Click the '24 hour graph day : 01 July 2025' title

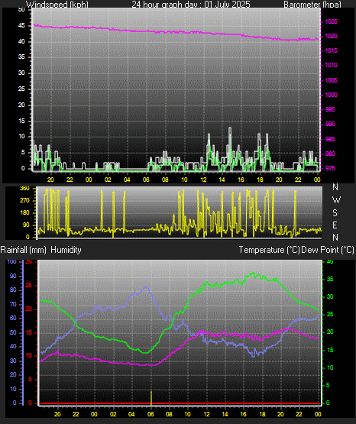click(x=191, y=4)
